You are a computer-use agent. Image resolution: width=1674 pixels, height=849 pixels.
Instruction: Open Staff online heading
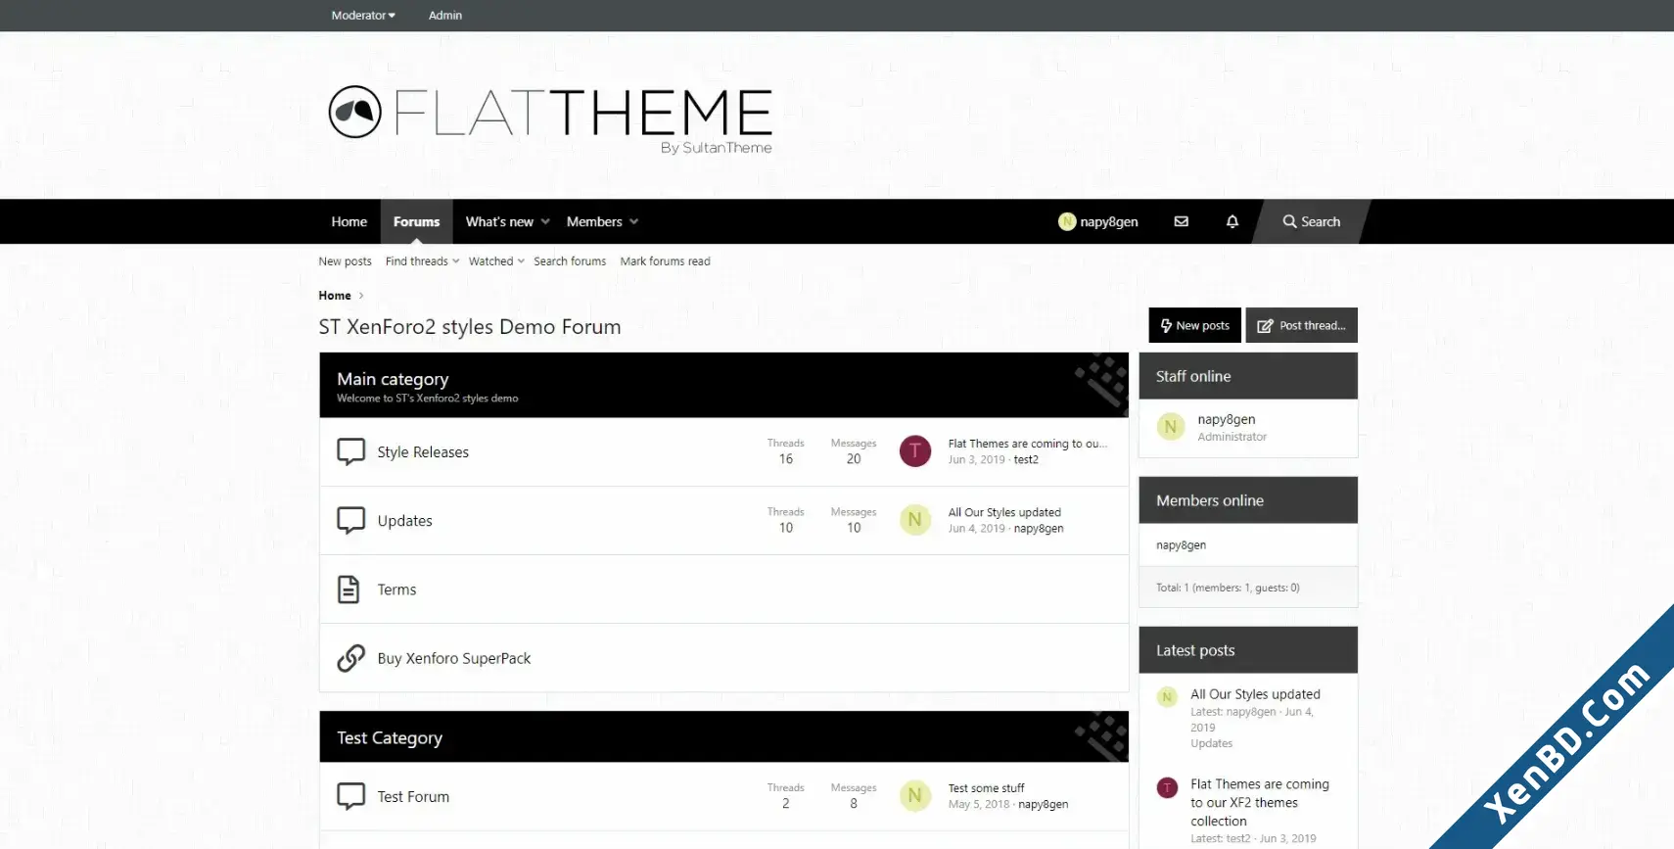pos(1193,376)
